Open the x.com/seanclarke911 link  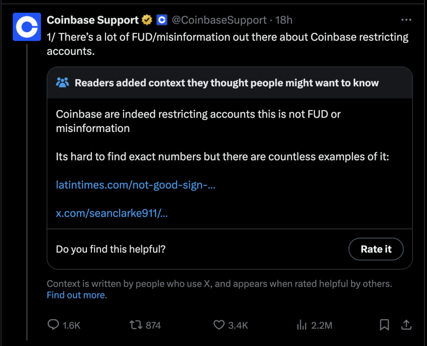[x=112, y=214]
